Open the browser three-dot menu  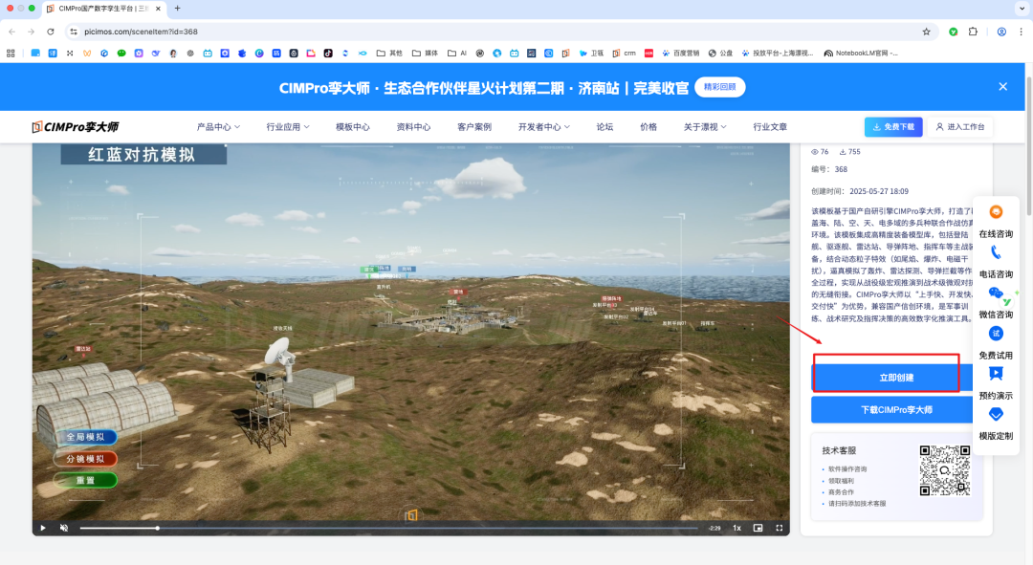[x=1022, y=32]
